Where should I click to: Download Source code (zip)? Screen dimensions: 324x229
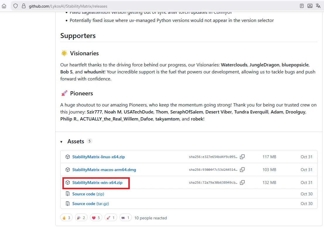88,194
